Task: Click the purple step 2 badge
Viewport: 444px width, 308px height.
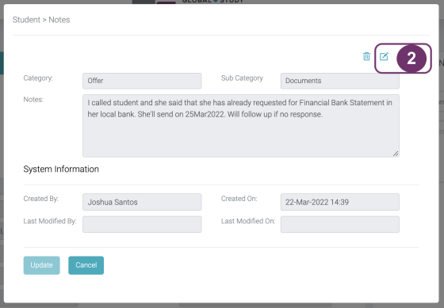Action: tap(411, 59)
